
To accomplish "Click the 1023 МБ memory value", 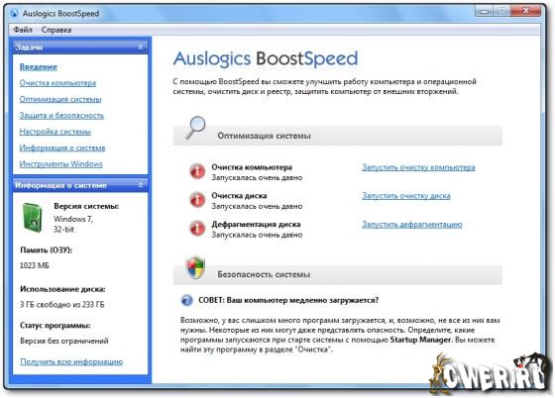I will point(35,265).
